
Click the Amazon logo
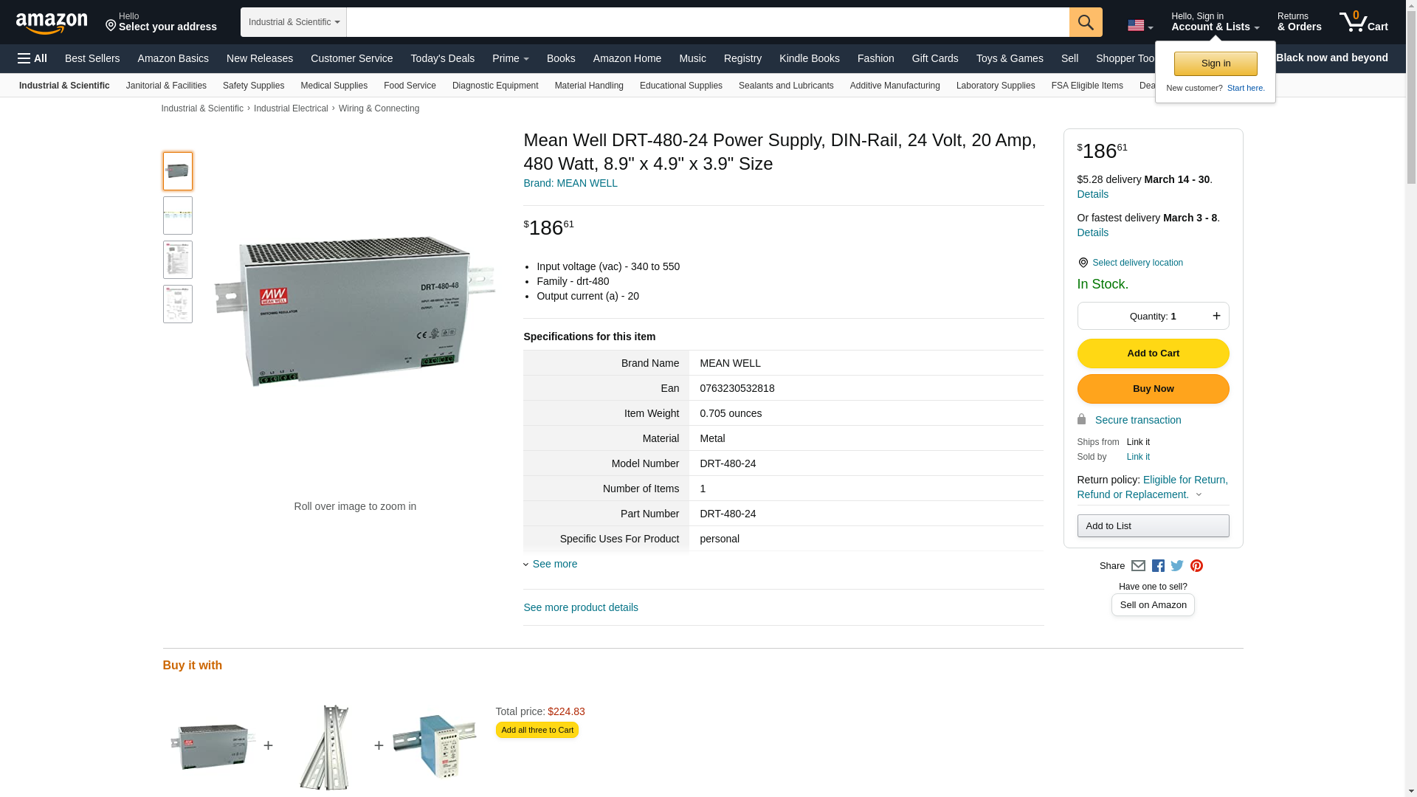pyautogui.click(x=52, y=23)
